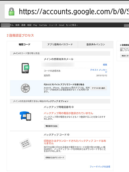Click help icon beside バックアップ用電話番号

tap(73, 107)
